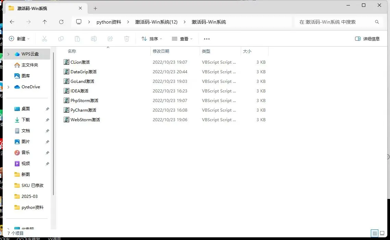Open the 激活码-Win系统(12) breadcrumb

tap(156, 22)
